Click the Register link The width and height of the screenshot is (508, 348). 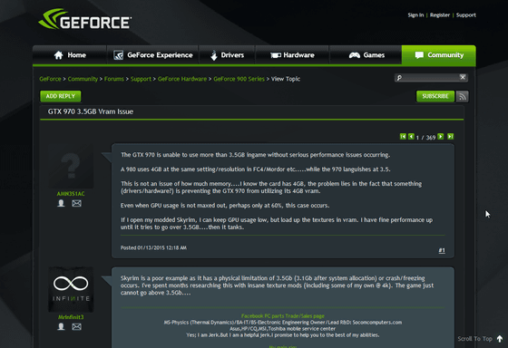[440, 14]
